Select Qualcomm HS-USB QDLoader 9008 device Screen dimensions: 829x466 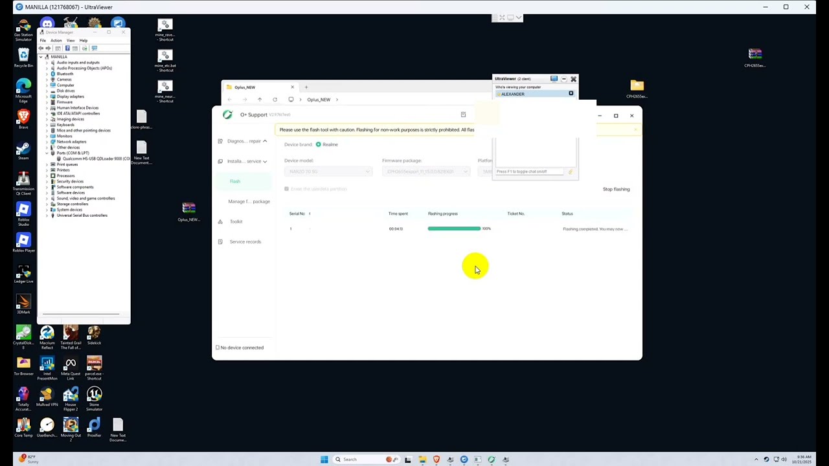(96, 159)
